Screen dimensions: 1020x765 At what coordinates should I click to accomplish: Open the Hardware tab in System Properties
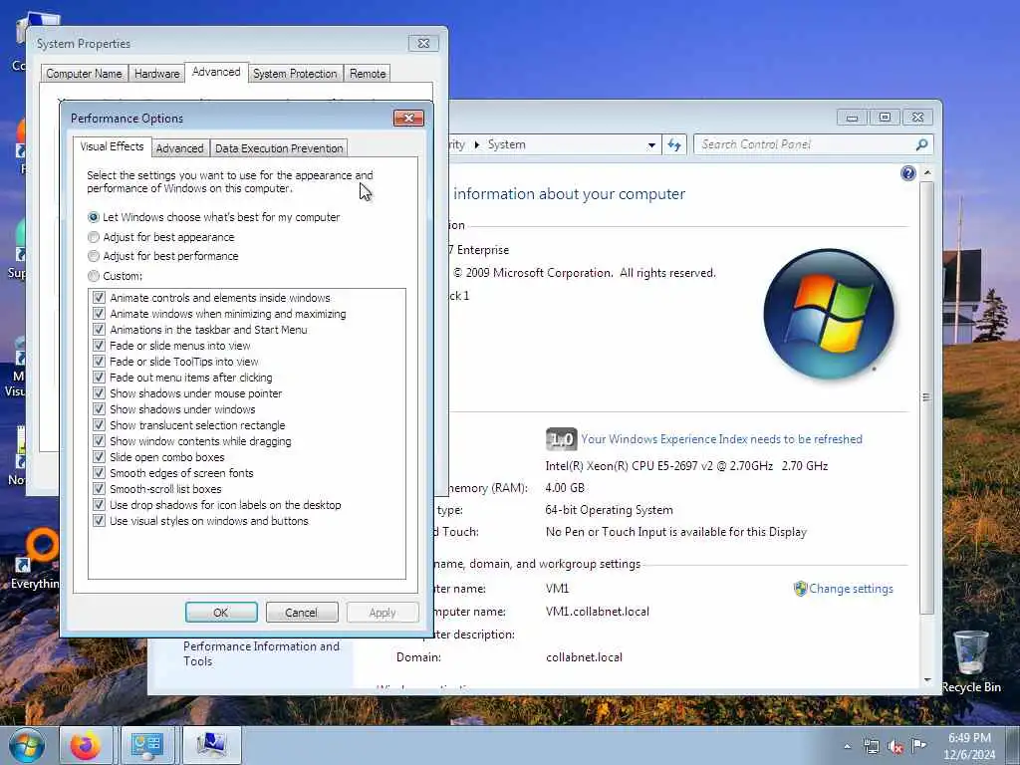point(156,74)
